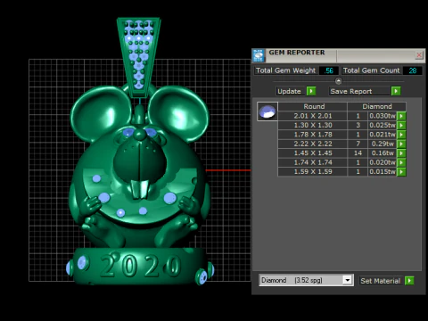The width and height of the screenshot is (428, 321).
Task: Select the 1.78 X 1.78 size cell
Action: 313,135
